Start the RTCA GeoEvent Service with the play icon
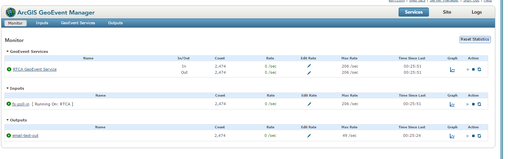Screen dimensions: 508x159 click(x=468, y=69)
